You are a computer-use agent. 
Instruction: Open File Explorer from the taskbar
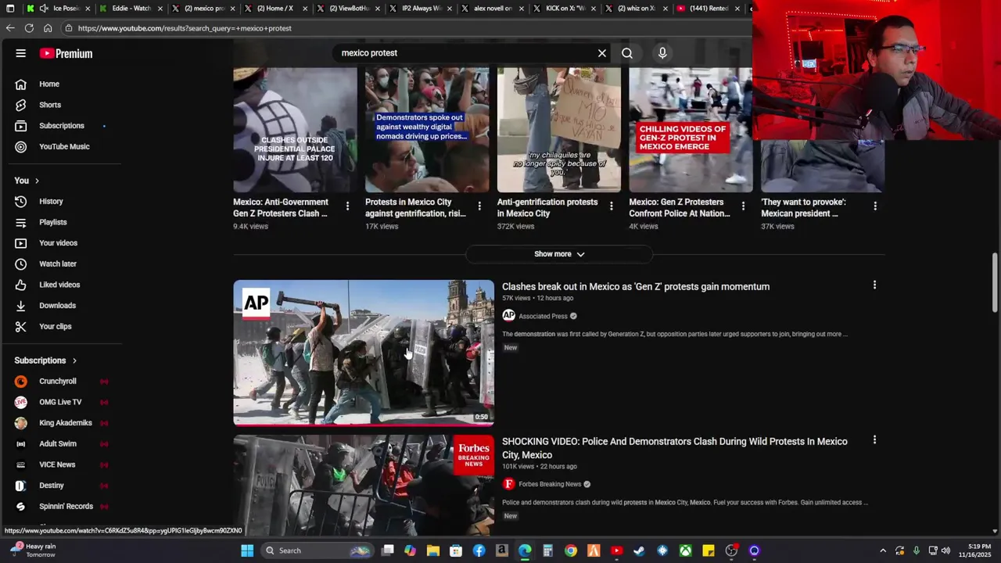(433, 550)
